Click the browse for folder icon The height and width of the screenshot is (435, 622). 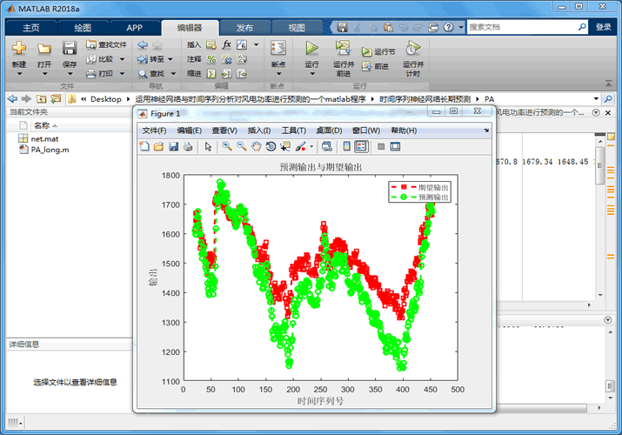[x=56, y=99]
